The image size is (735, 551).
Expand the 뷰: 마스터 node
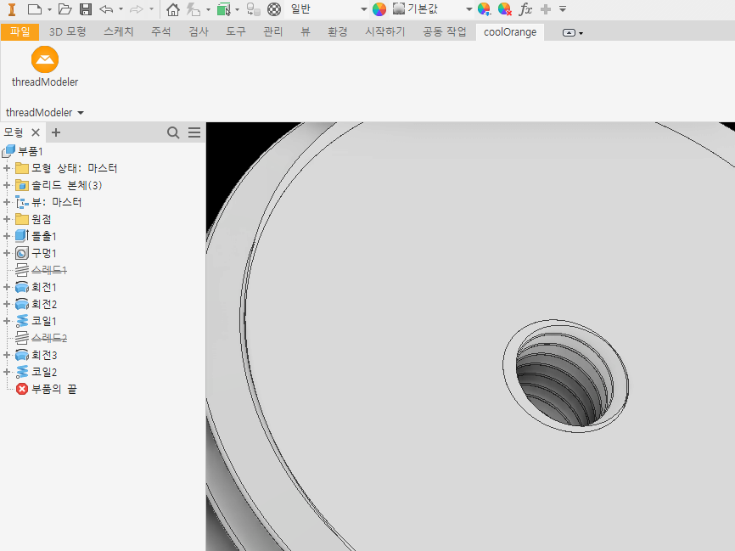(x=7, y=202)
